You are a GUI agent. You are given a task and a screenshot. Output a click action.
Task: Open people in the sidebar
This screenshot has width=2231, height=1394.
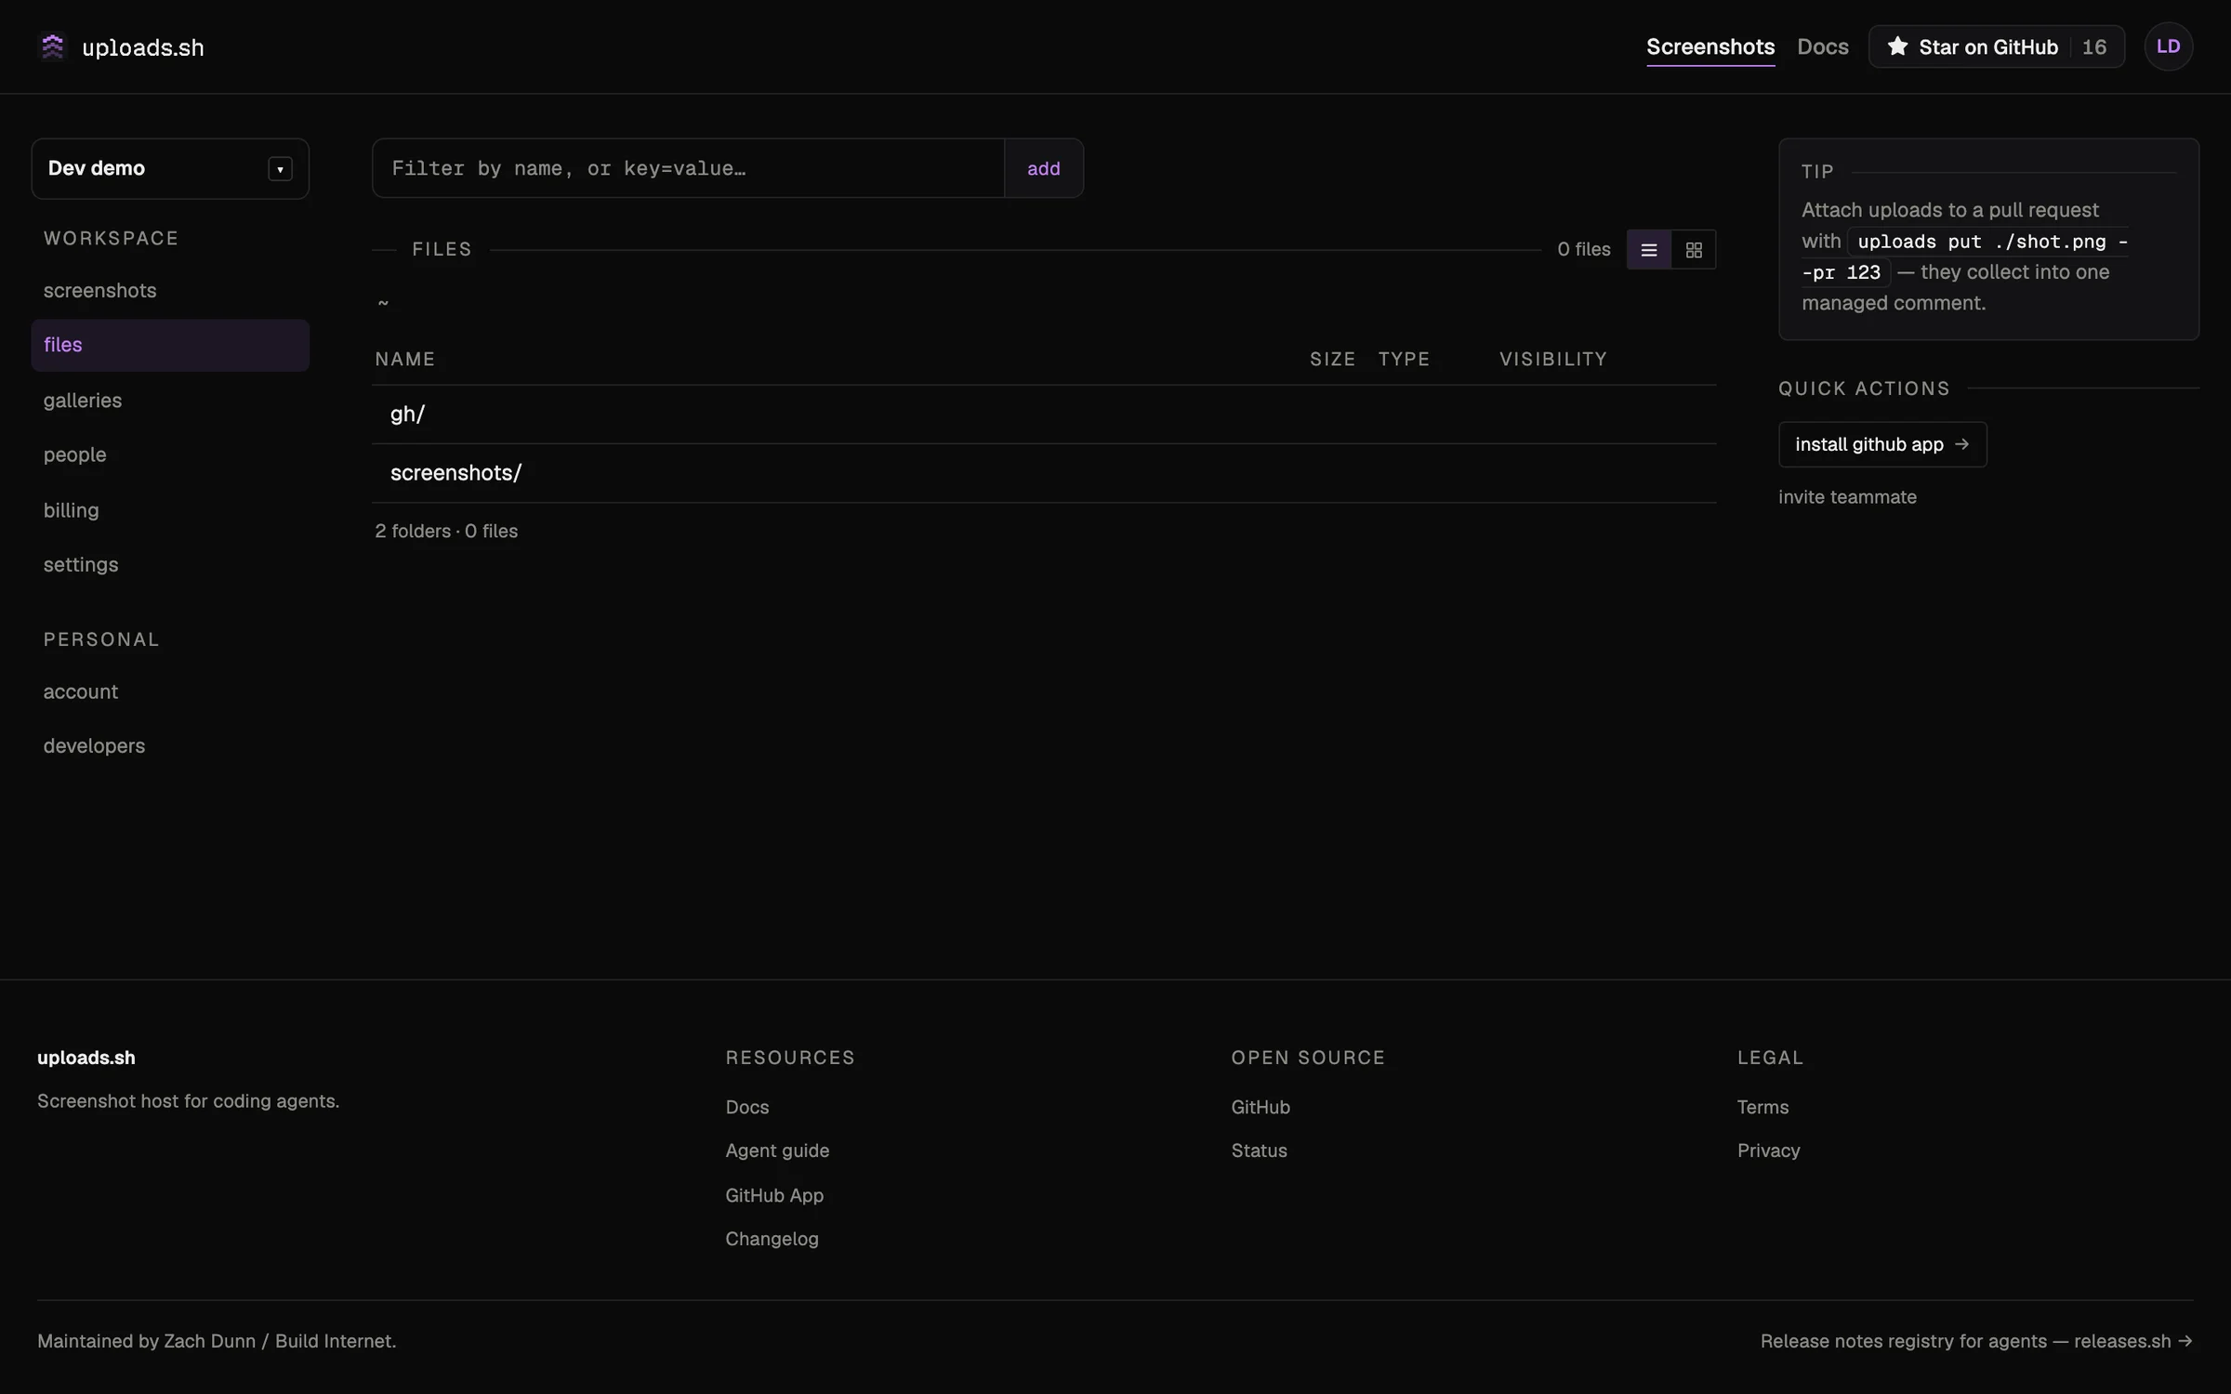(170, 454)
